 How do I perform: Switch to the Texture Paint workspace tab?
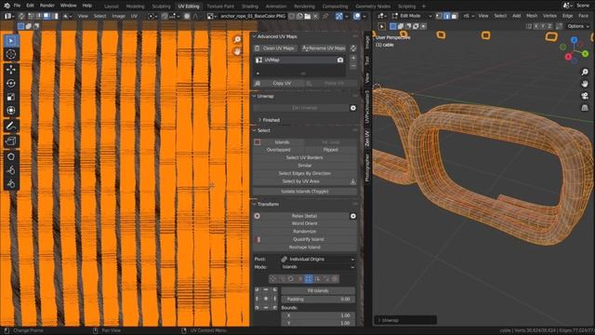coord(220,7)
